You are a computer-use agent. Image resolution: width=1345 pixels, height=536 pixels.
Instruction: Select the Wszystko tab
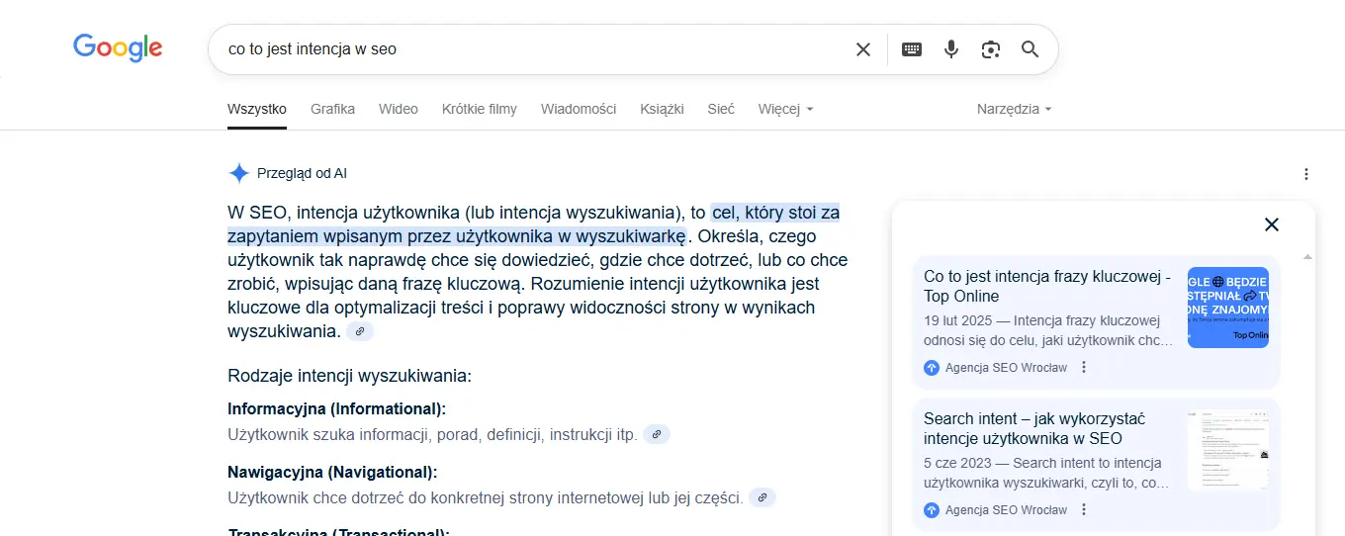tap(257, 109)
